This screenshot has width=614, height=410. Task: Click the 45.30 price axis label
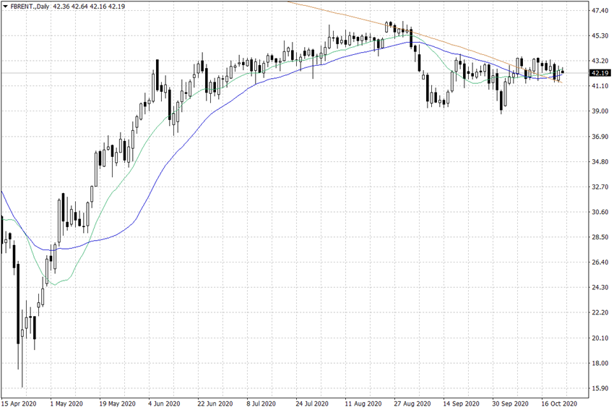600,35
